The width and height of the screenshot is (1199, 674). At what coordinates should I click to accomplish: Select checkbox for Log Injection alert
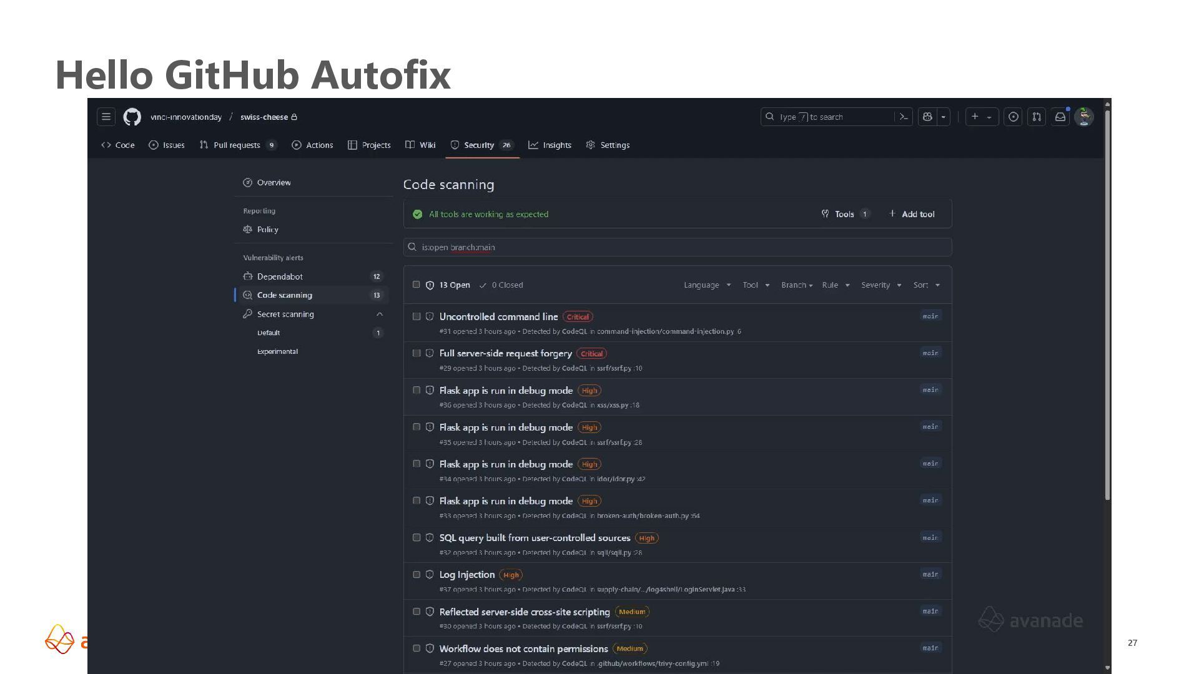pyautogui.click(x=417, y=574)
